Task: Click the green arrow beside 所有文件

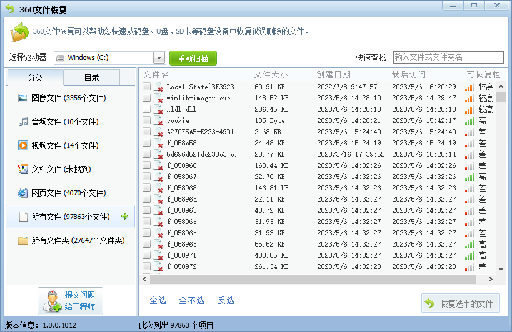Action: pyautogui.click(x=125, y=217)
